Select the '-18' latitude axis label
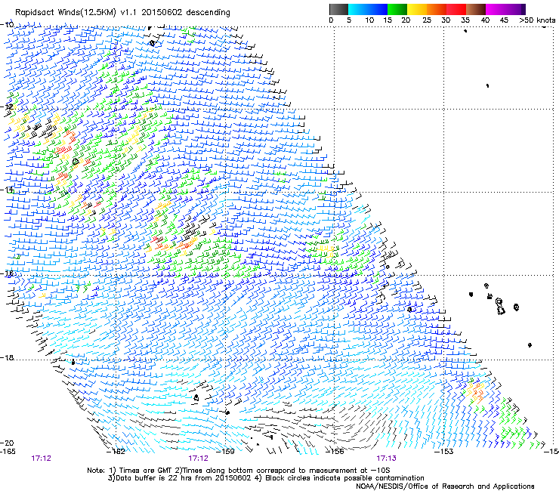Screen dimensions: 559x491 coord(7,357)
